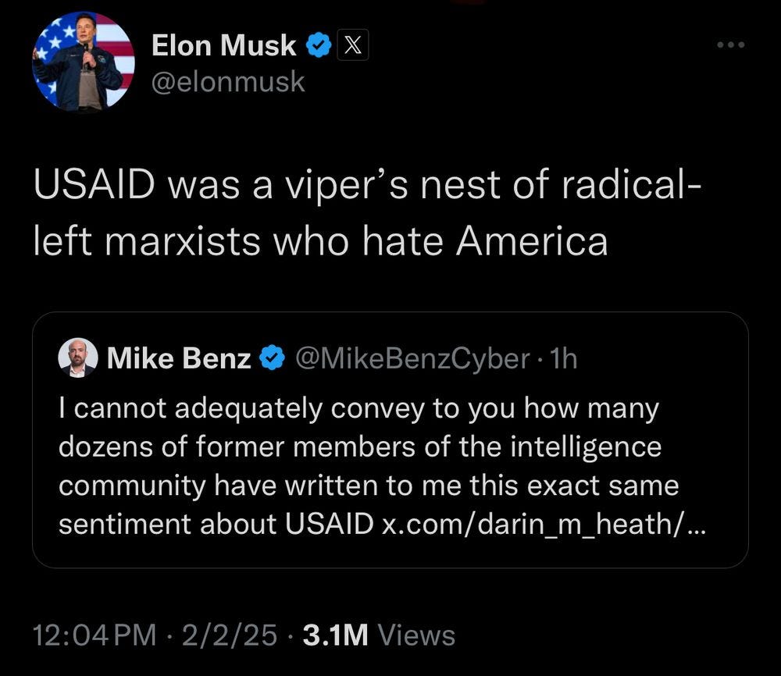
Task: Click the @elonmusk handle
Action: click(x=230, y=81)
